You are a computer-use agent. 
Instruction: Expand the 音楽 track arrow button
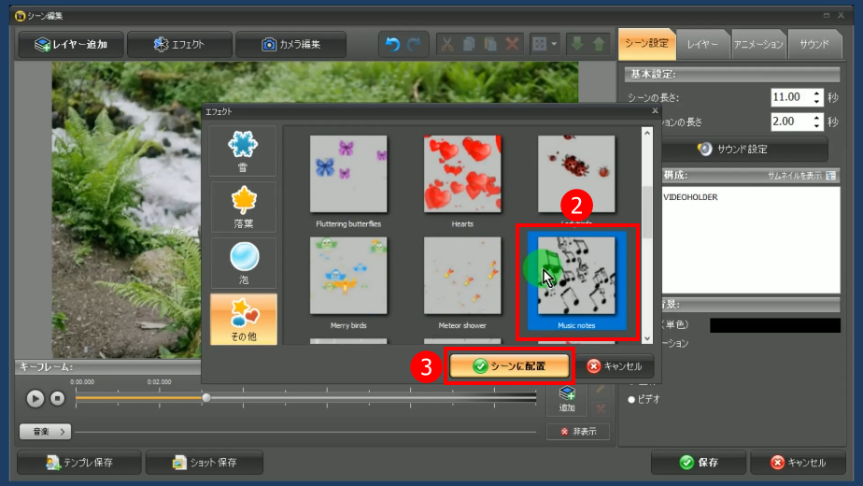[45, 431]
